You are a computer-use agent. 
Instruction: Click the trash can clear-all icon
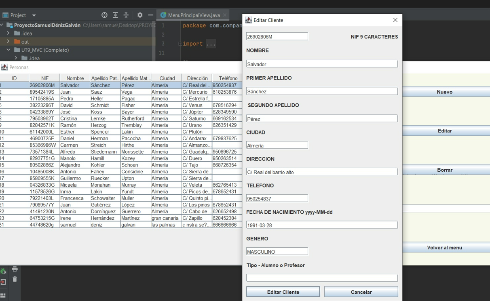[x=15, y=279]
